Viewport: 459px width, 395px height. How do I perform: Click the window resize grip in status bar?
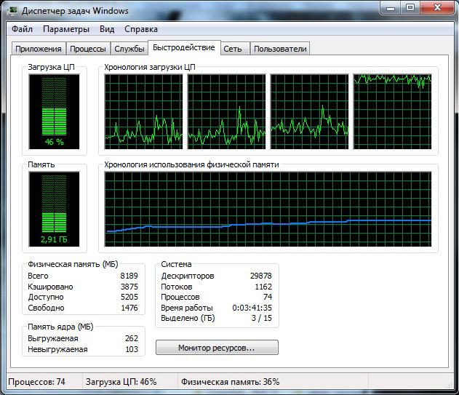[450, 386]
